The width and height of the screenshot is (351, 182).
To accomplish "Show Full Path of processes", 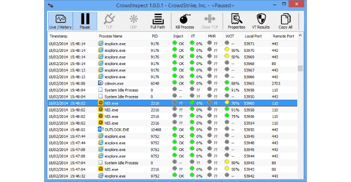I will pyautogui.click(x=158, y=21).
